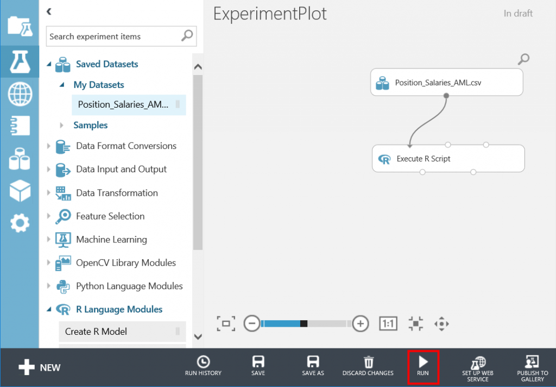Viewport: 556px width, 387px height.
Task: Select the Experiments flask sidebar icon
Action: tap(20, 61)
